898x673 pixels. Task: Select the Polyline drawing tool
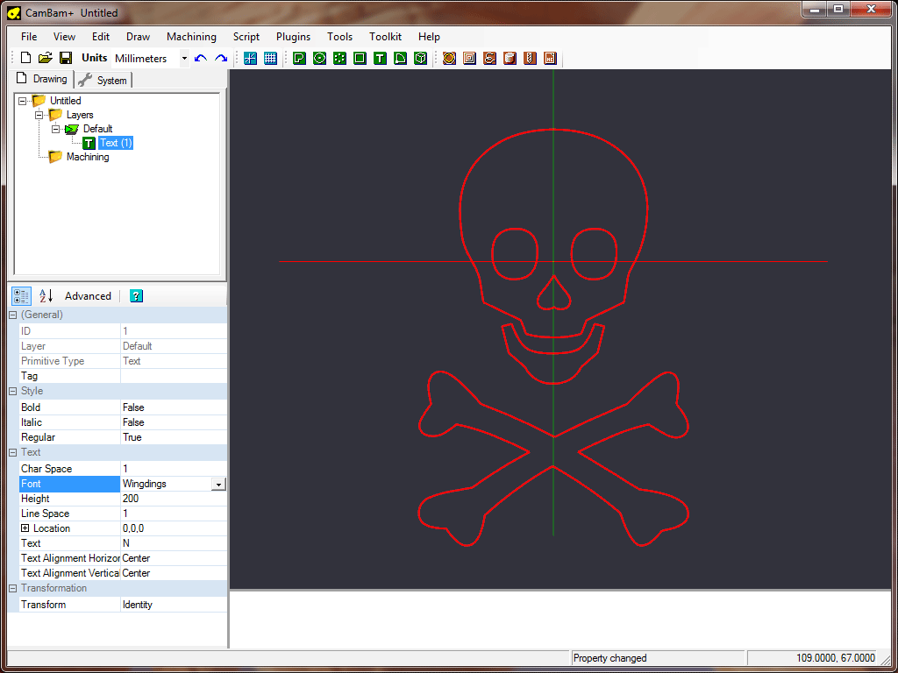point(299,58)
